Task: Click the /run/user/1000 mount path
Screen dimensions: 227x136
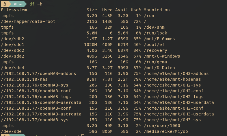Action: [x=162, y=126]
